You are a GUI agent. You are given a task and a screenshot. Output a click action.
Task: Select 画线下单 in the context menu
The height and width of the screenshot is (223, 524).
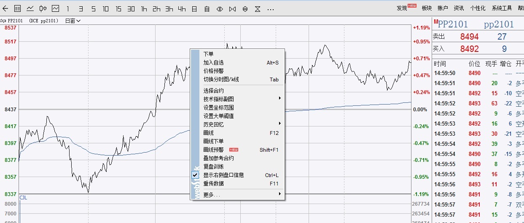[213, 141]
